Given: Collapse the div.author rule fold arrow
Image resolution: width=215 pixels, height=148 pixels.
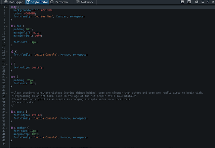Looking at the screenshot, I should click(x=7, y=128).
